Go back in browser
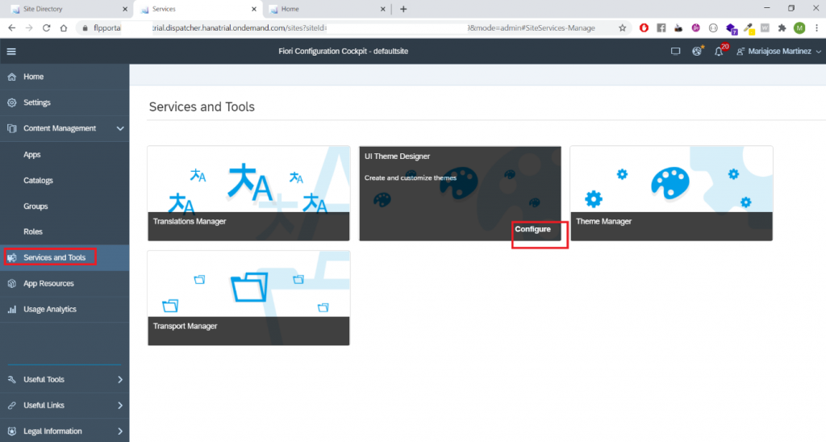 [11, 28]
